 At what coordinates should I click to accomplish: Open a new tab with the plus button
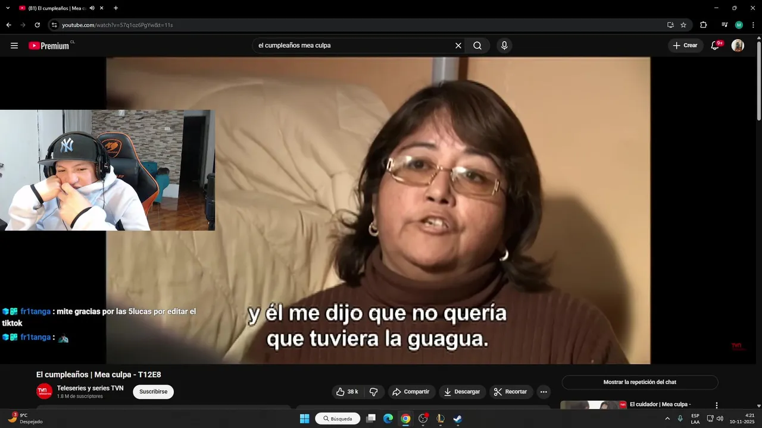(115, 8)
